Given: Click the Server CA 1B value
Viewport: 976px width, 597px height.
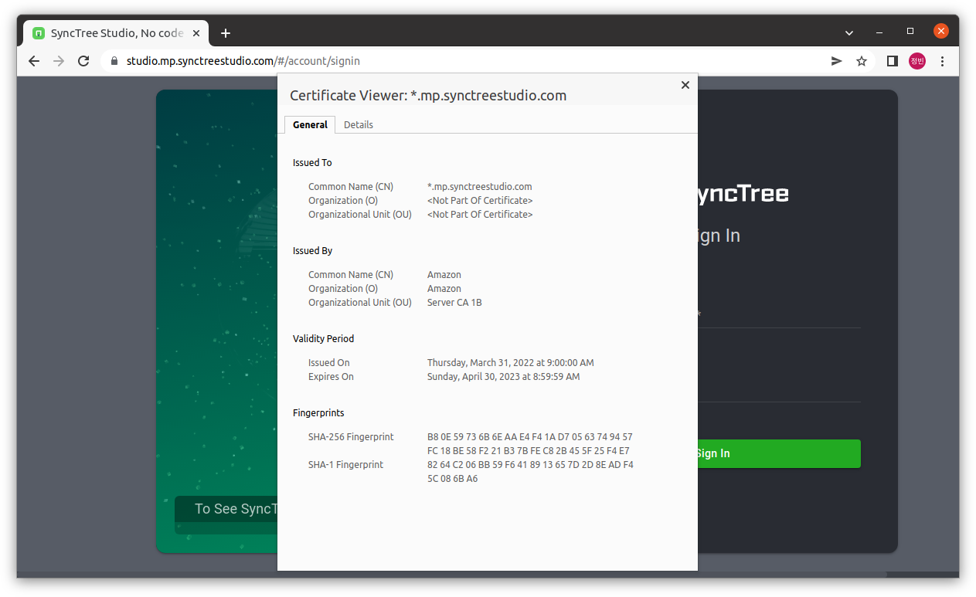Looking at the screenshot, I should 454,303.
